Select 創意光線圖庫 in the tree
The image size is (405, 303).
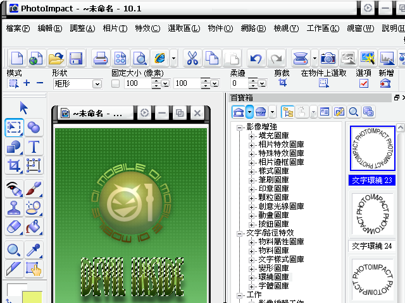281,206
